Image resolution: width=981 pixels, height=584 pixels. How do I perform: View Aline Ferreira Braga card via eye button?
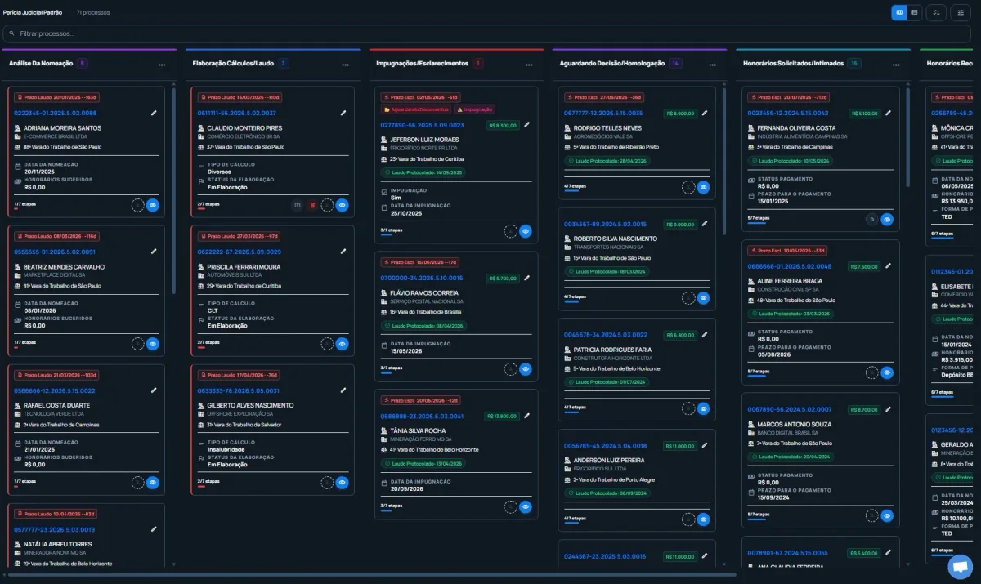[x=887, y=372]
